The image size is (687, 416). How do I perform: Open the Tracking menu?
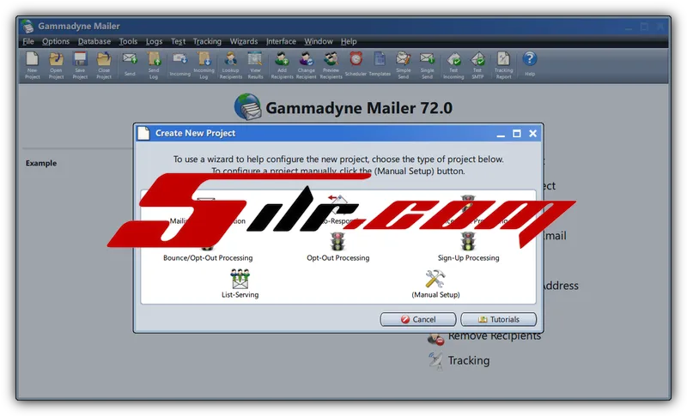pos(207,41)
